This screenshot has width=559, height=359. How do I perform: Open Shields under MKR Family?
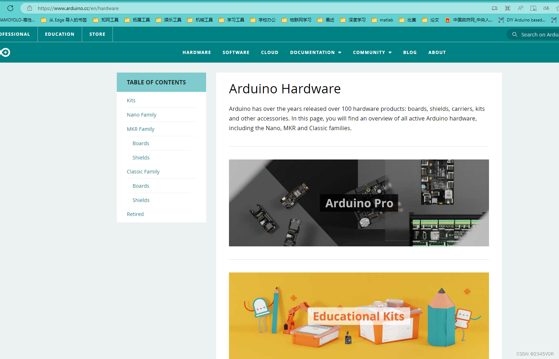(x=141, y=158)
